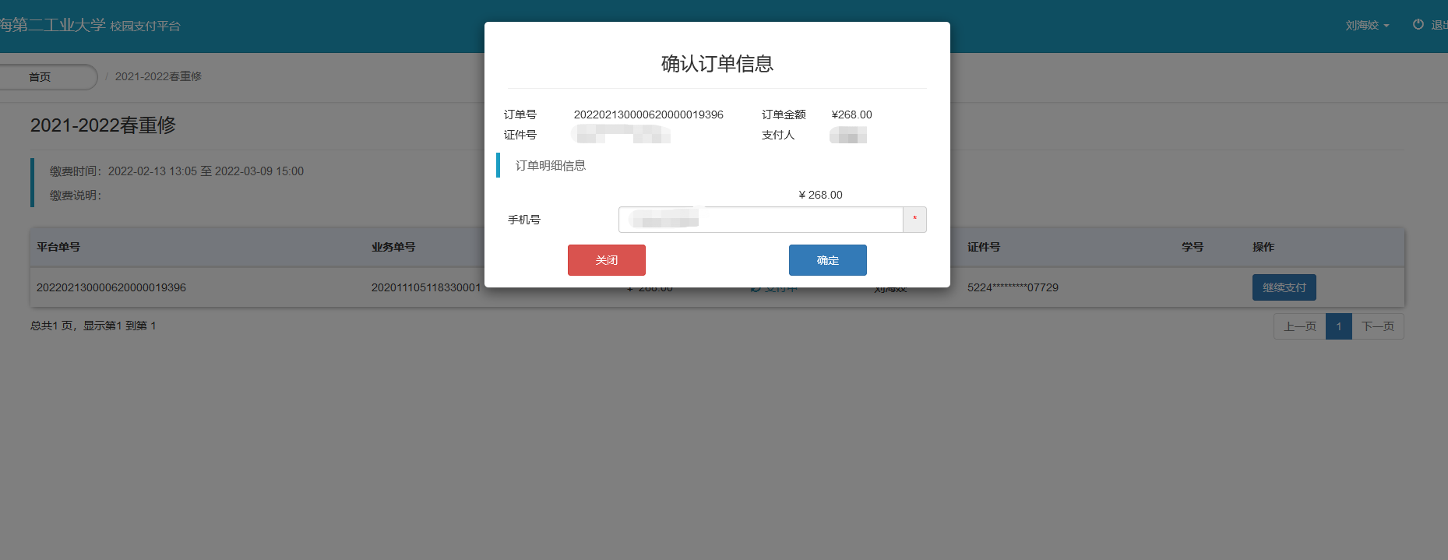The height and width of the screenshot is (560, 1448).
Task: Confirm order with blue 确定 button
Action: click(x=828, y=260)
